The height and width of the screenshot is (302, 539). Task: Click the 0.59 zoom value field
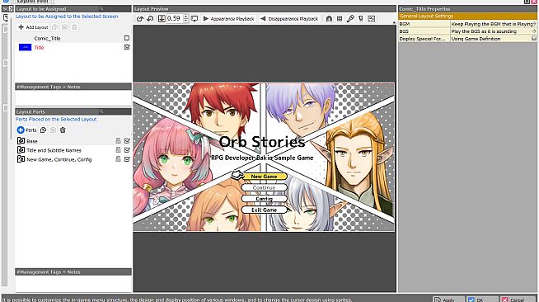175,19
